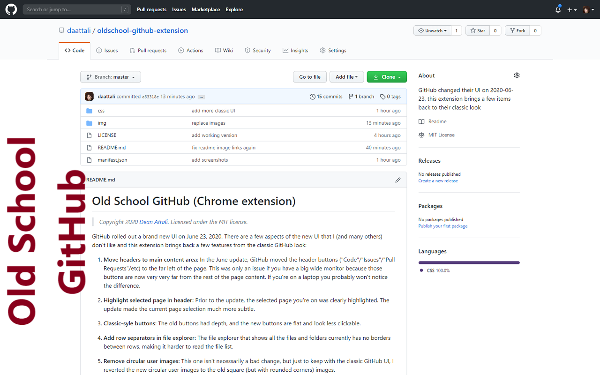Fork the repository

point(517,30)
